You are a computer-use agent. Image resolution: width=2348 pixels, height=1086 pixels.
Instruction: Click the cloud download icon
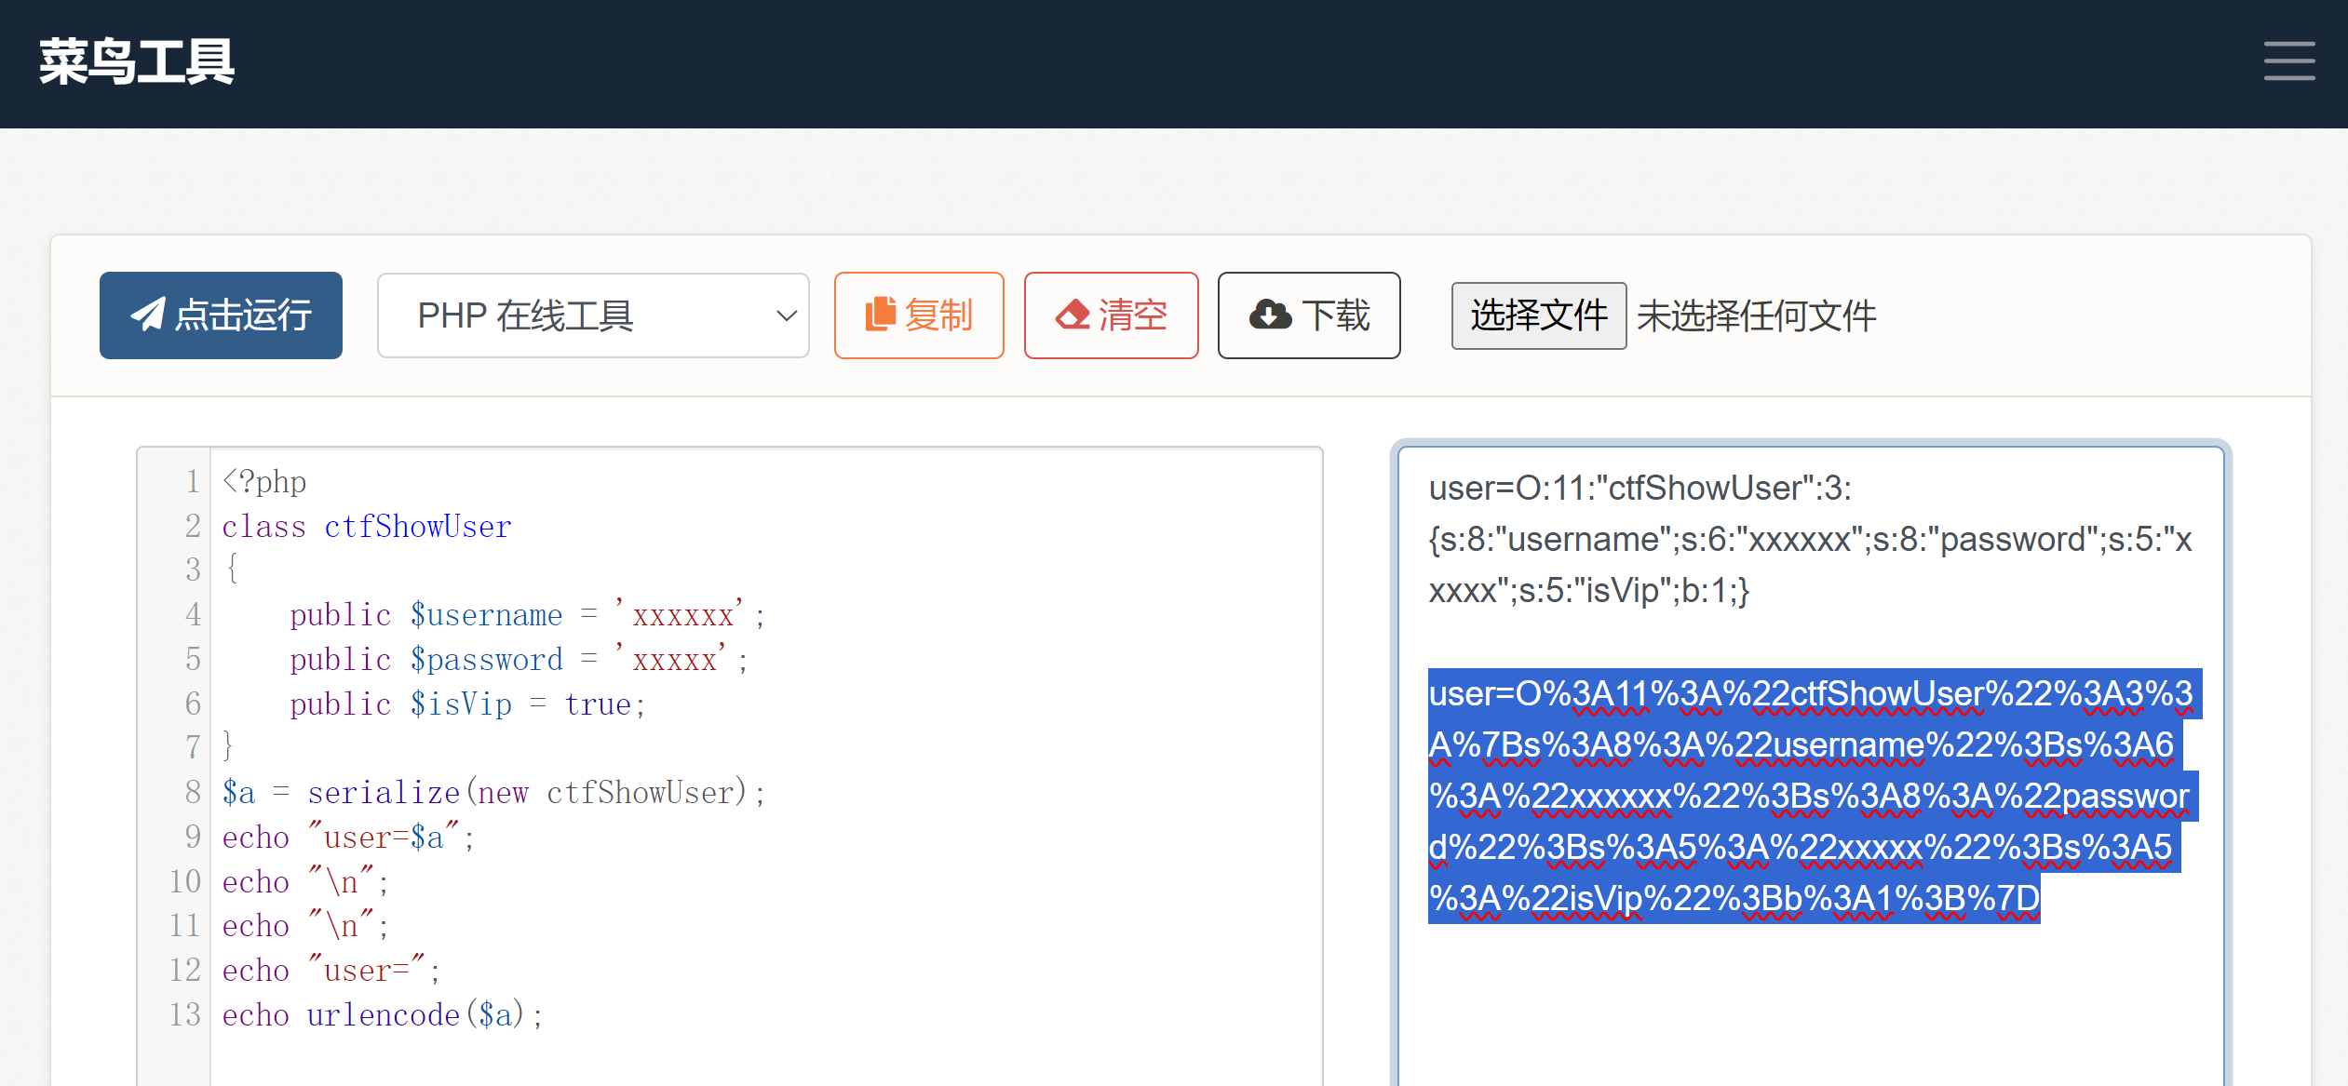click(x=1270, y=315)
